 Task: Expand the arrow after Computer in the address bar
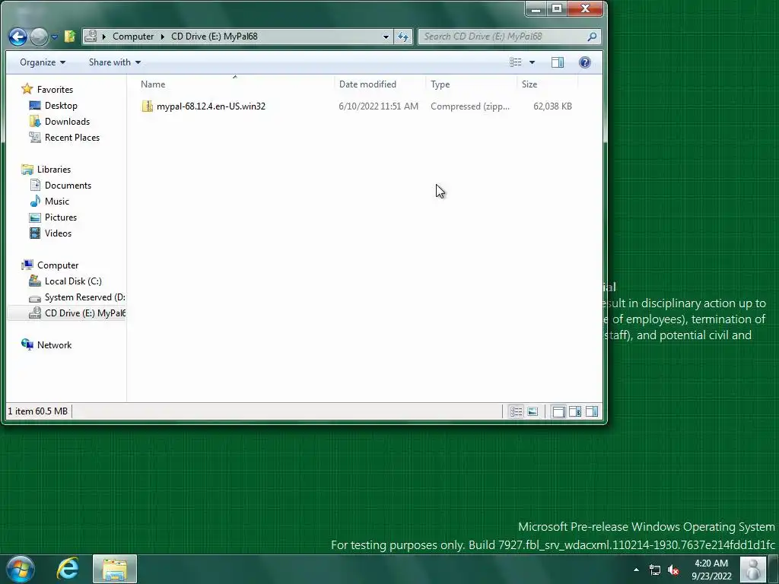click(x=163, y=36)
